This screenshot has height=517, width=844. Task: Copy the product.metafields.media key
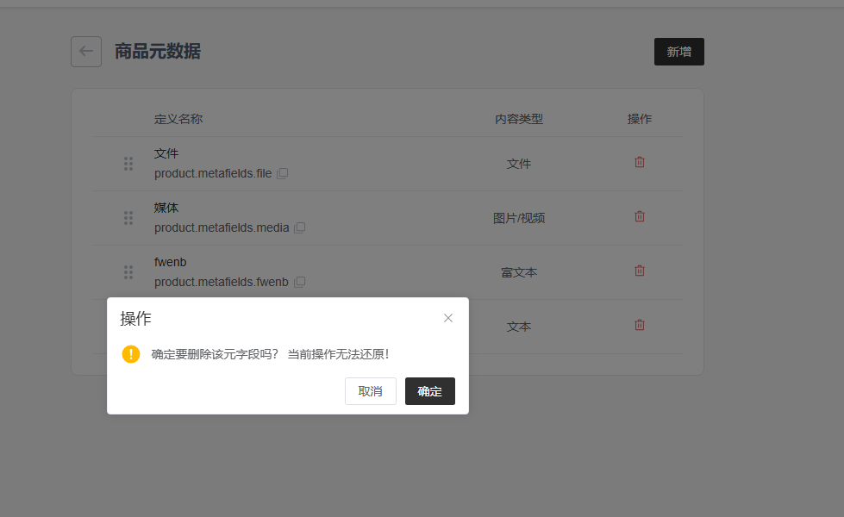coord(300,228)
